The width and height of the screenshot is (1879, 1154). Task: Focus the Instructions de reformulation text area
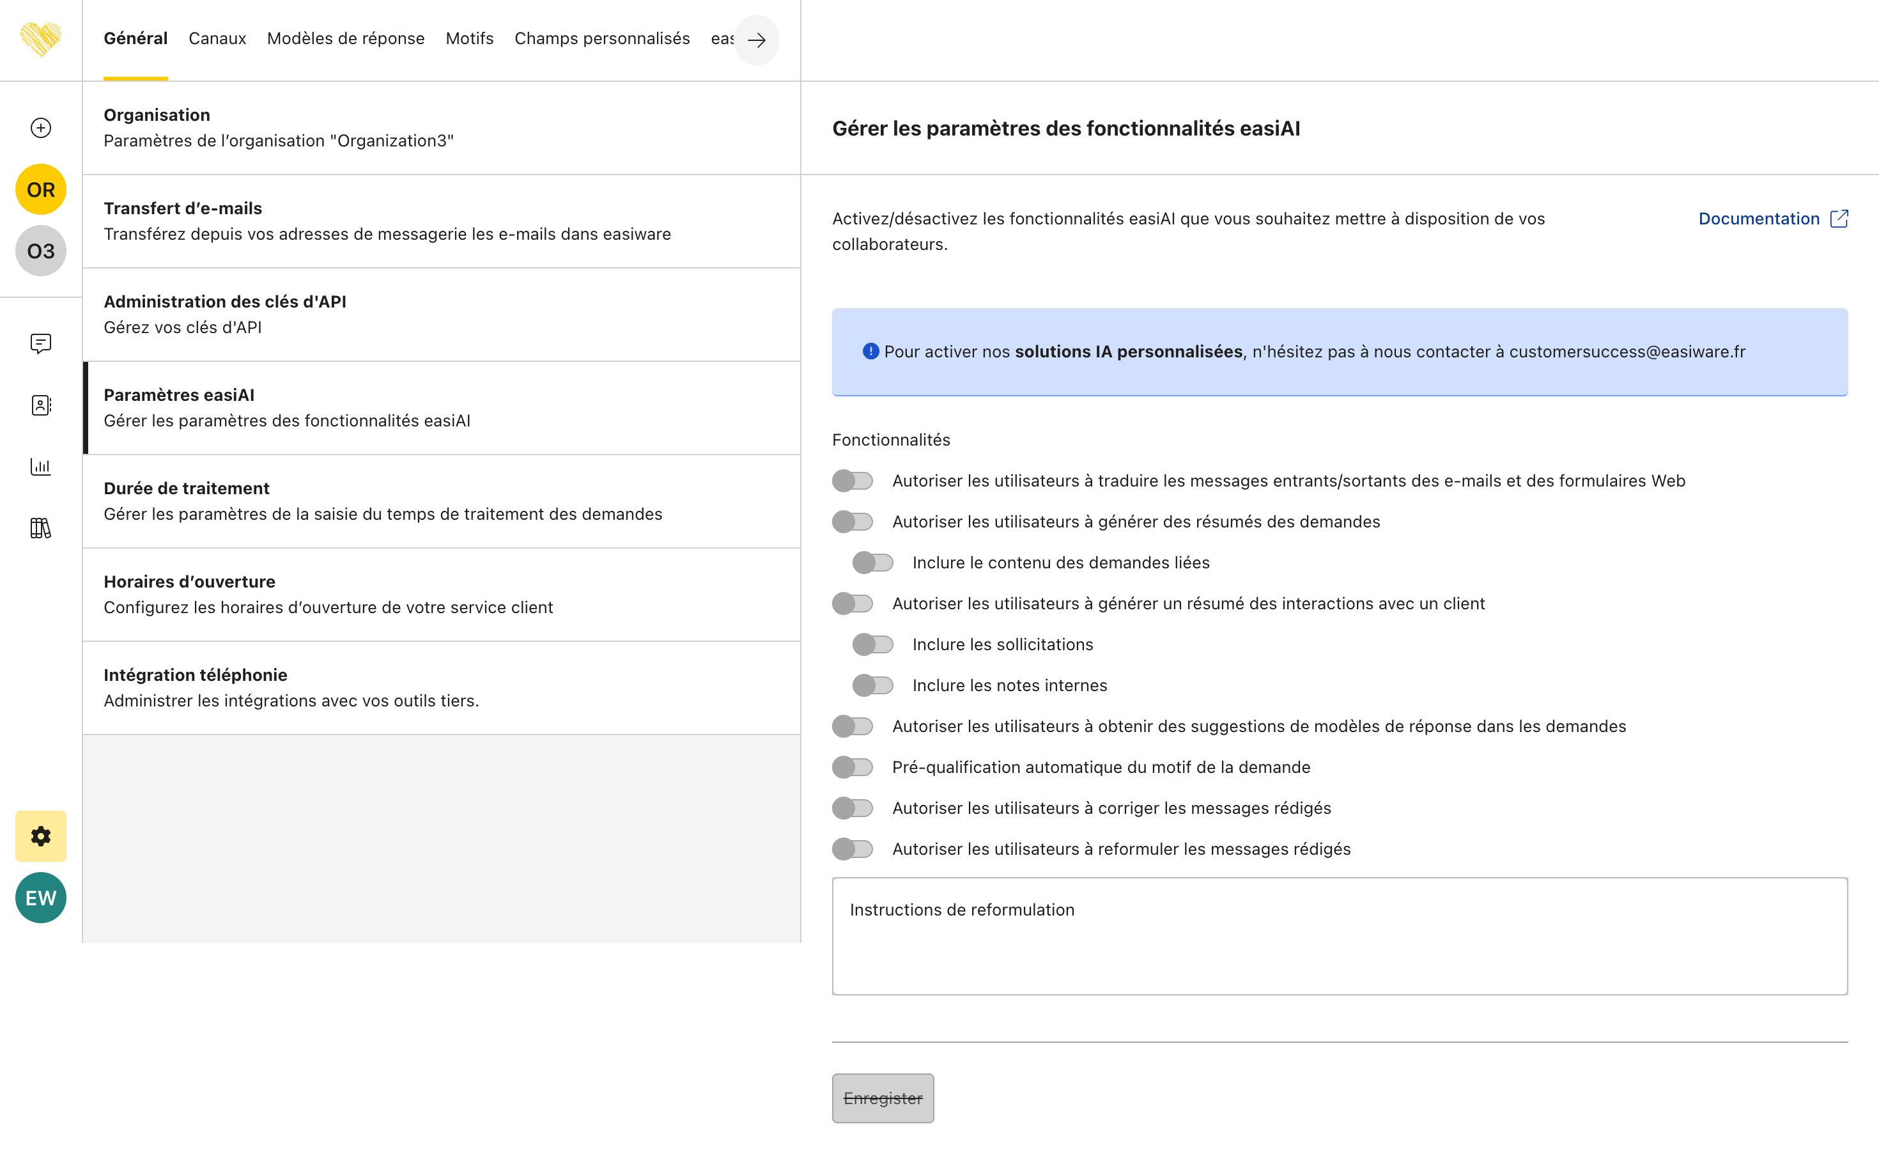pos(1340,937)
